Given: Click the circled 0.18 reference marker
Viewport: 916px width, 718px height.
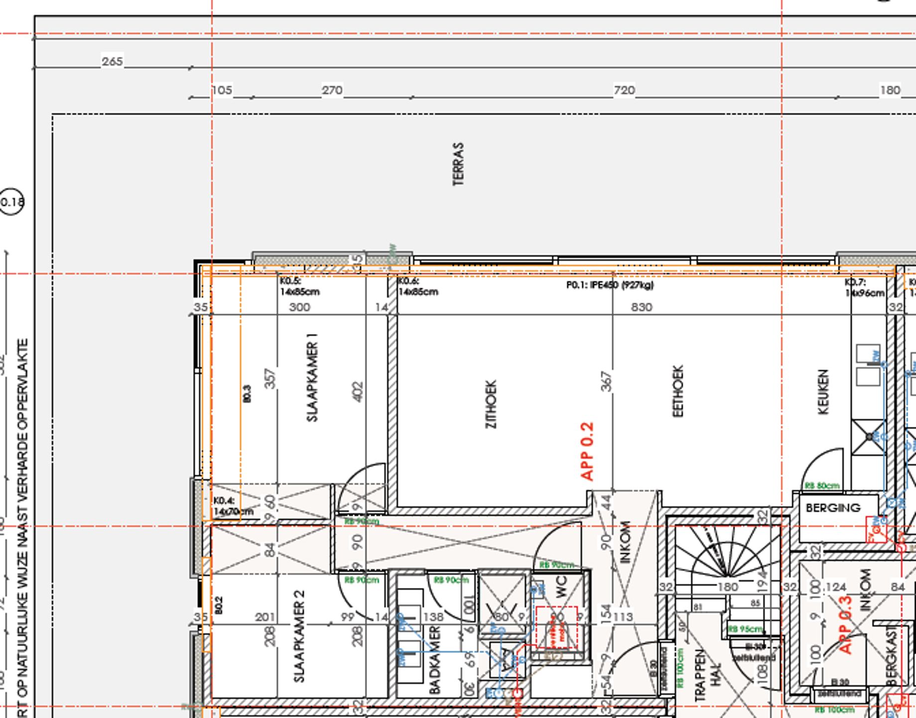Looking at the screenshot, I should 11,202.
